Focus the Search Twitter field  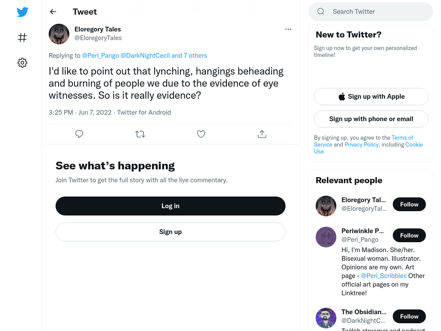371,12
